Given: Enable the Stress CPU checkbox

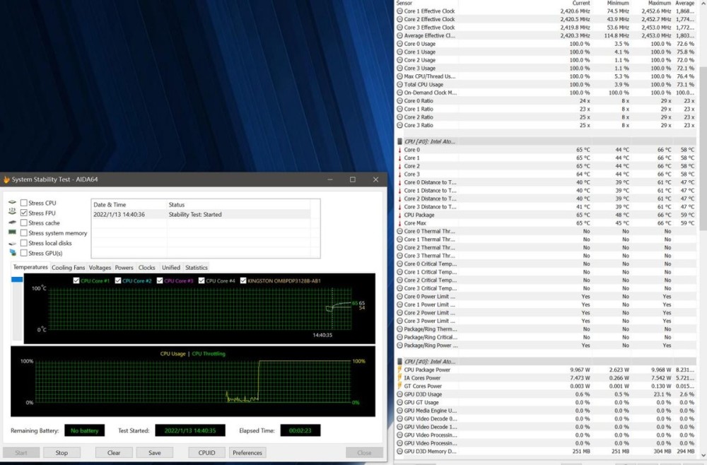Looking at the screenshot, I should (x=24, y=204).
